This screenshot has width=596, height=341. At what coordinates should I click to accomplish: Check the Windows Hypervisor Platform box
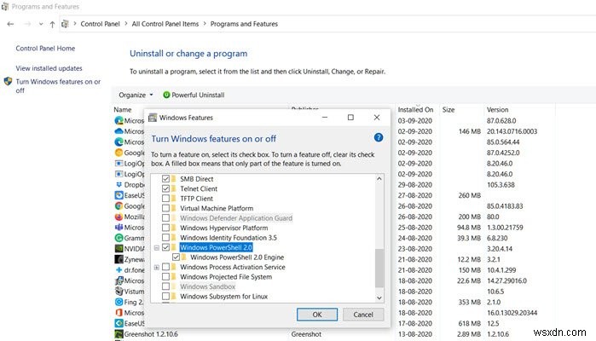(x=165, y=228)
